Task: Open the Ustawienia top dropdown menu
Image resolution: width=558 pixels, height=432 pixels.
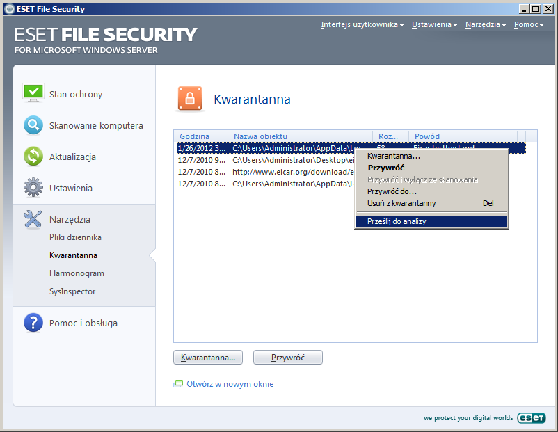Action: click(x=435, y=24)
